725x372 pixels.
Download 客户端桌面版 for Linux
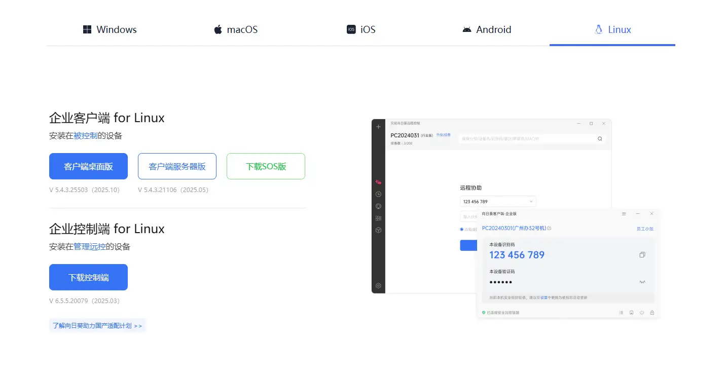88,166
